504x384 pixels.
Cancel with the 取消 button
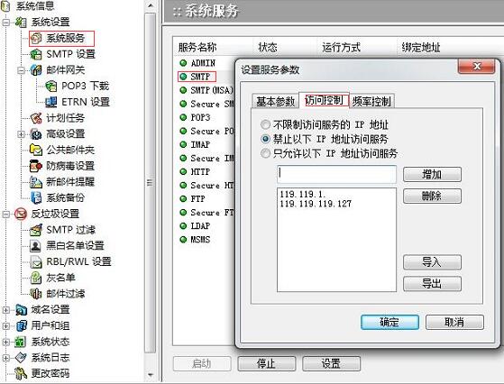tap(454, 322)
